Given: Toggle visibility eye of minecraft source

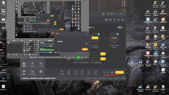Looking at the screenshot, I should (35, 46).
